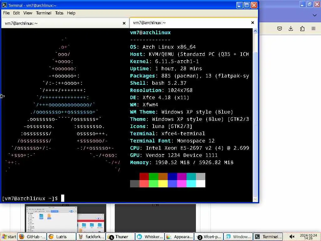Open the dark gray screenshot thumbnail
The height and width of the screenshot is (241, 321).
pyautogui.click(x=155, y=218)
